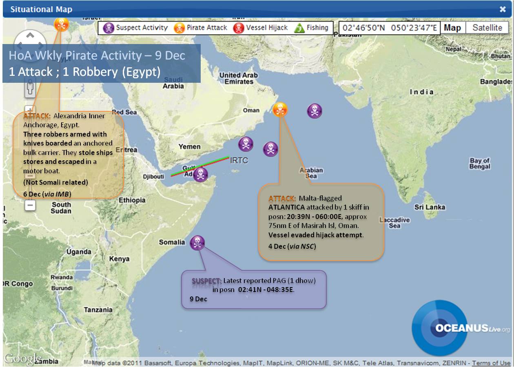Click the suspect PAG dhow info callout
This screenshot has width=514, height=367.
coord(254,289)
